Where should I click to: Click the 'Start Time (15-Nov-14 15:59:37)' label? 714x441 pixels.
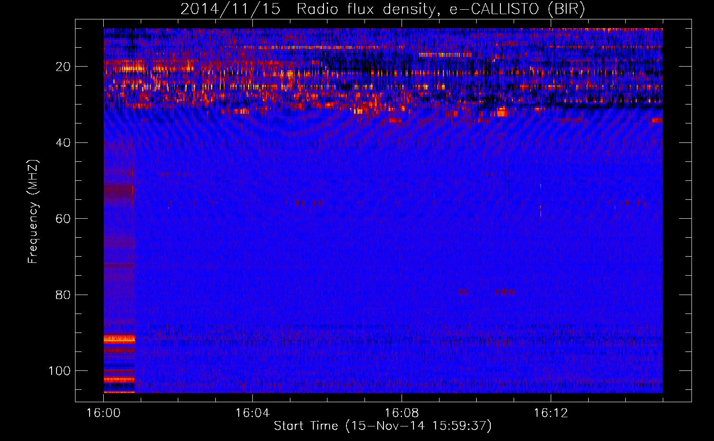(x=383, y=426)
